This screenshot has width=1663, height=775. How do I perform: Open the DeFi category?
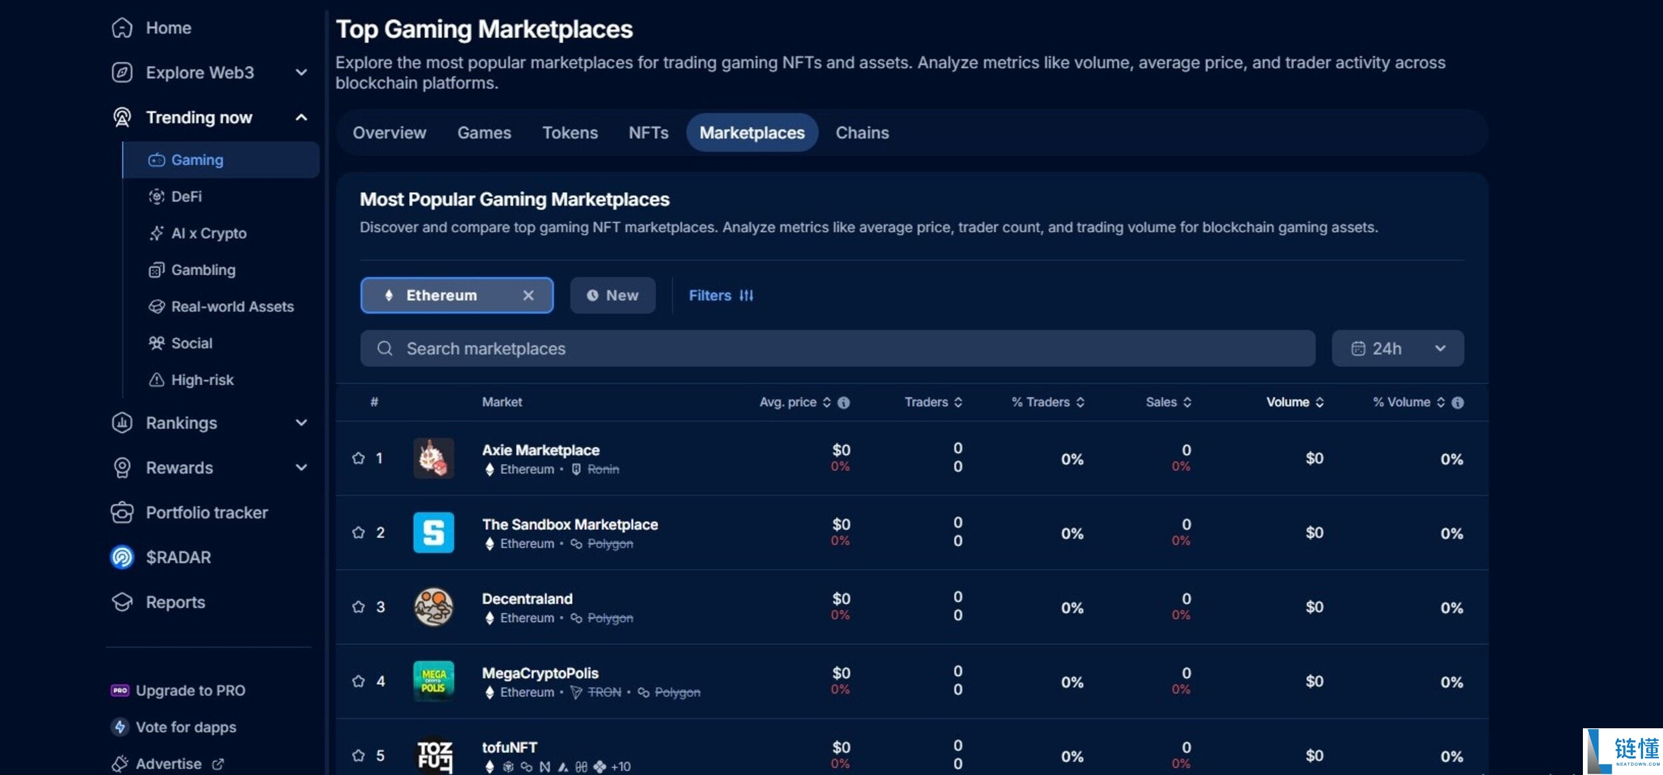point(175,196)
